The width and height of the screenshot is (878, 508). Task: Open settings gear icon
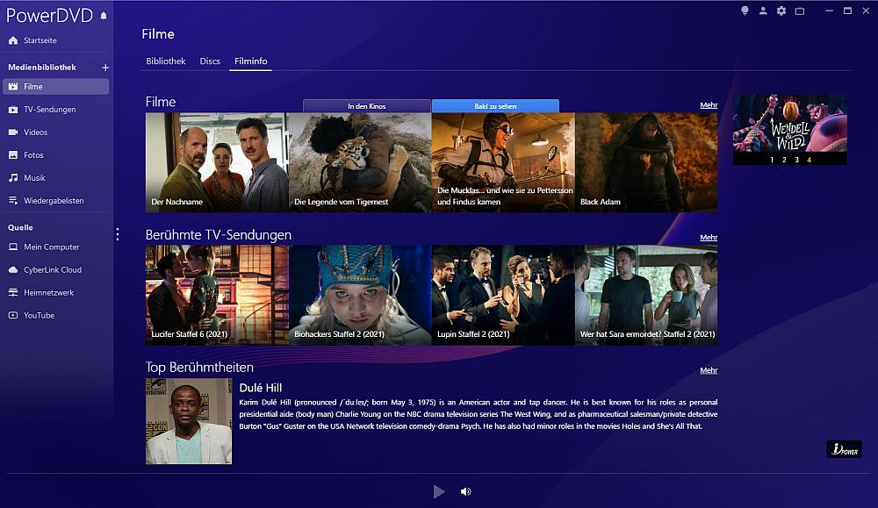(781, 11)
